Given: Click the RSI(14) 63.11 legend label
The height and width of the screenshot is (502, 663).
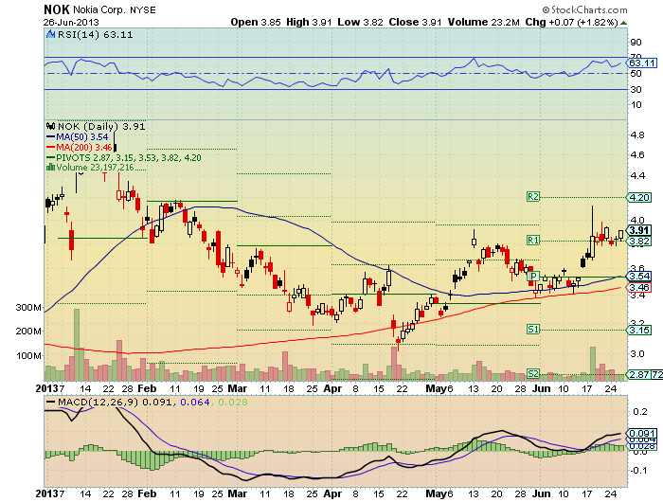Looking at the screenshot, I should tap(95, 35).
